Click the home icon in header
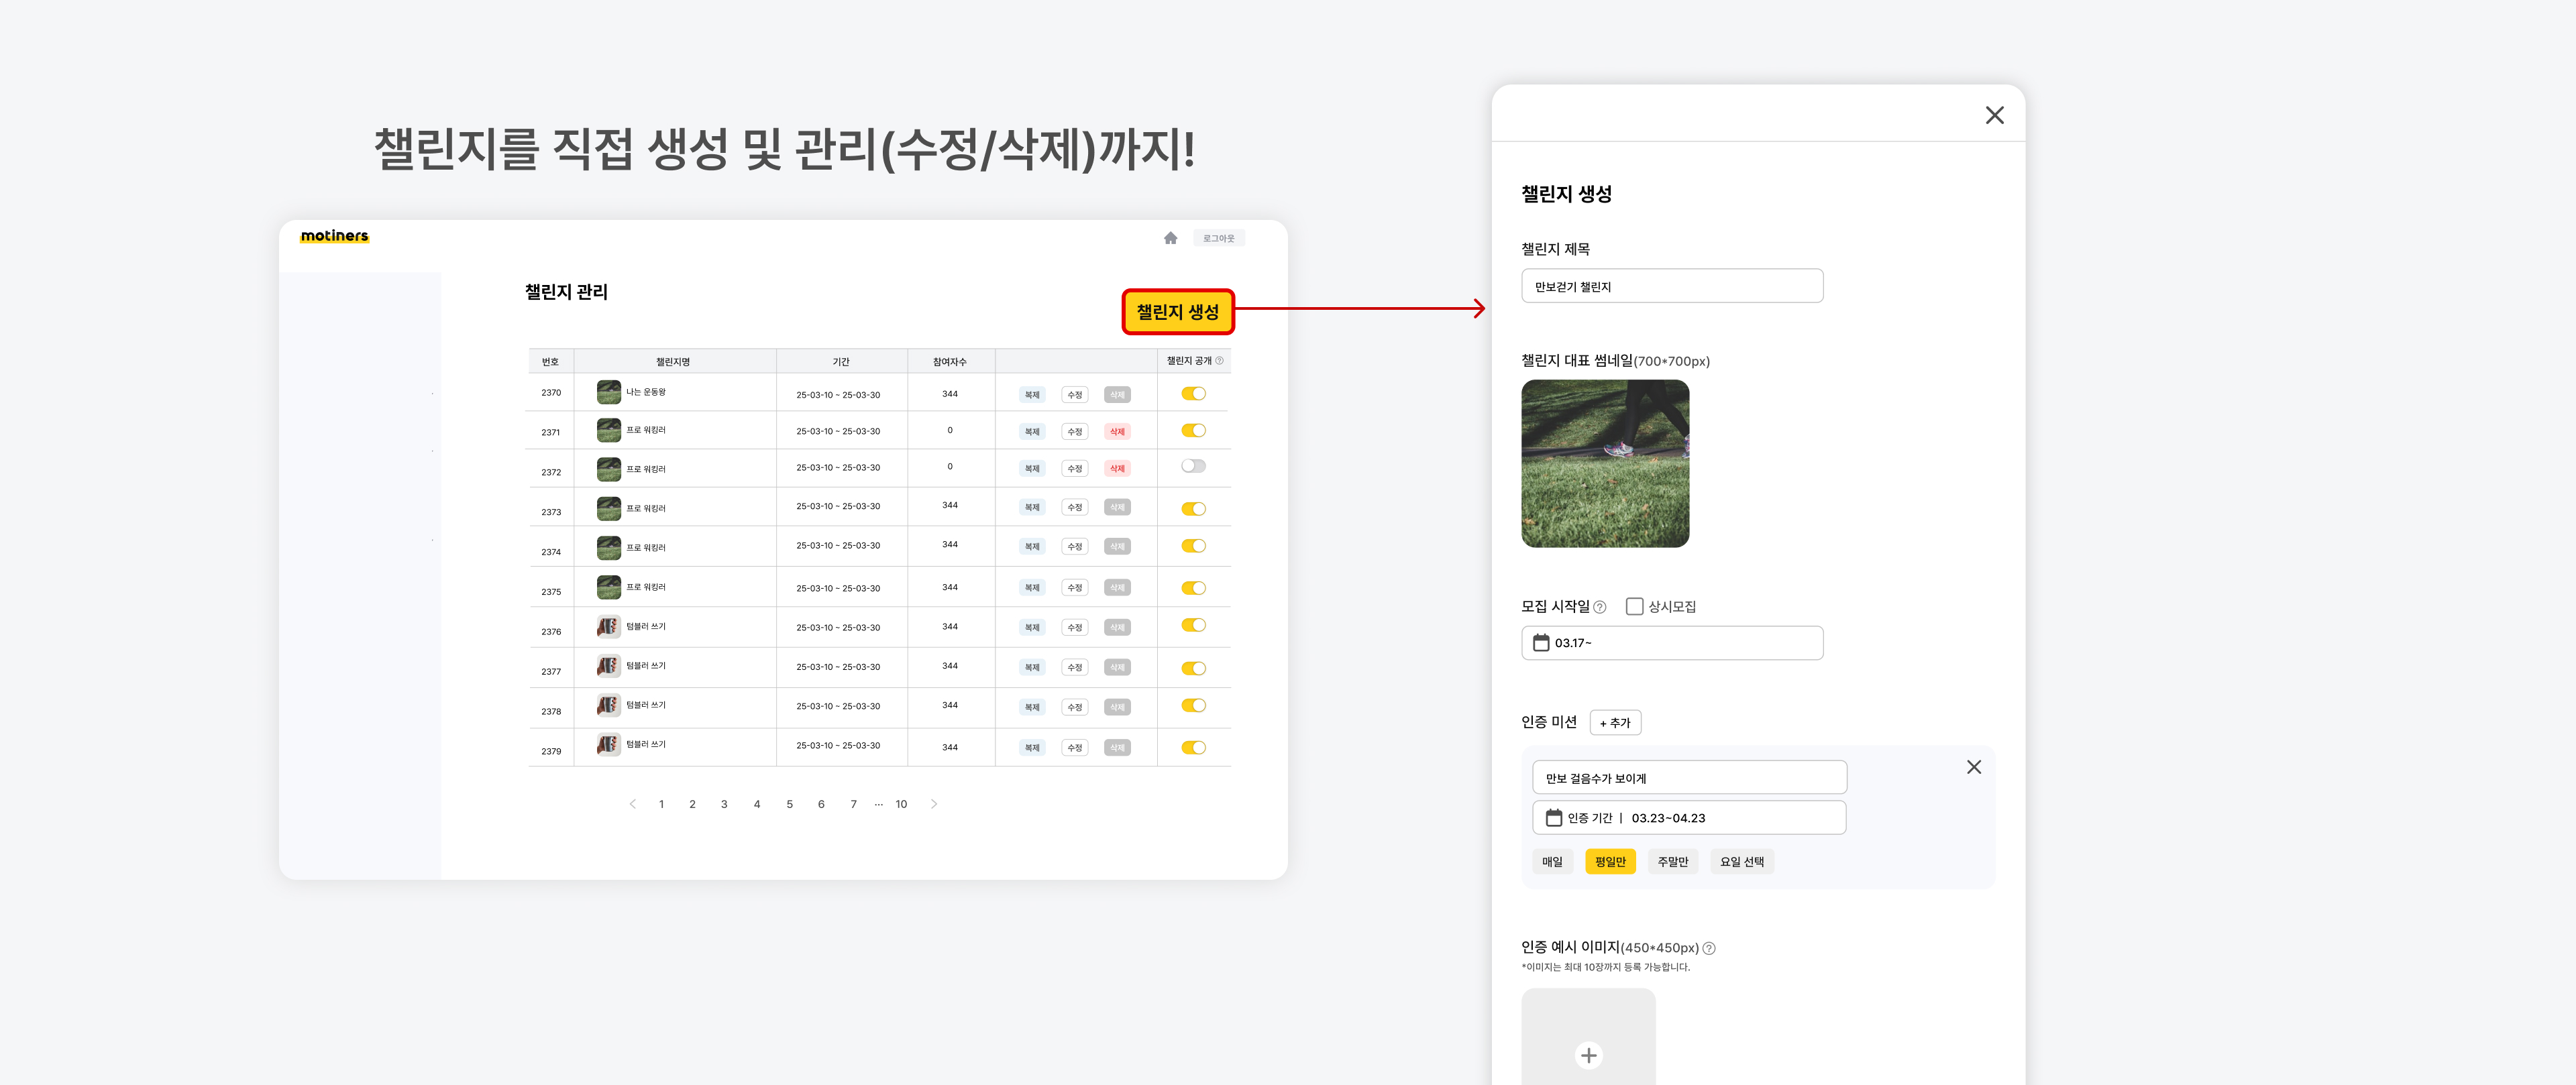Screen dimensions: 2576x1085 1170,238
